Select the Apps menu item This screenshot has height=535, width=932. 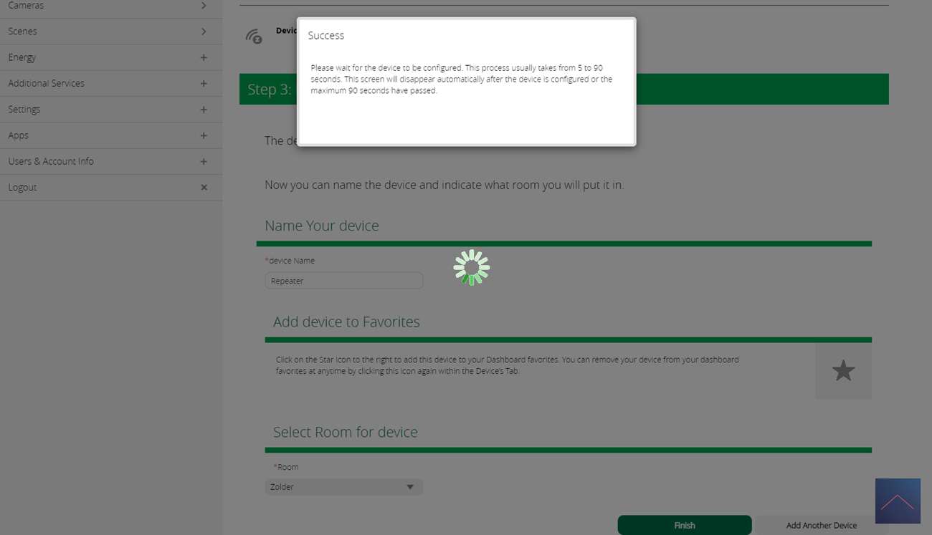pos(19,135)
